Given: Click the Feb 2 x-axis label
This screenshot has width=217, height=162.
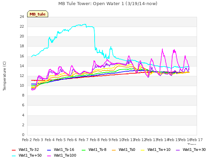Looking at the screenshot, I should point(27,140).
